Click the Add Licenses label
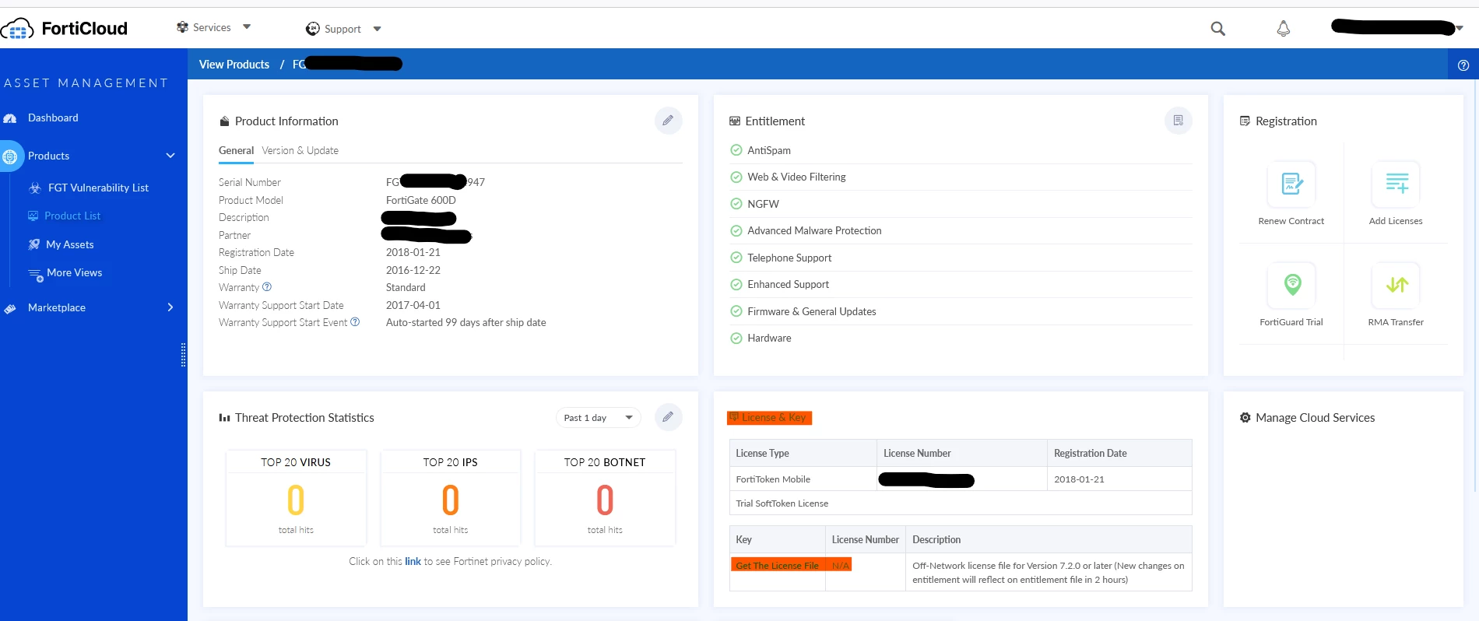 coord(1396,221)
